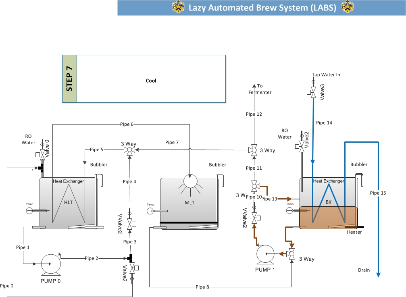This screenshot has height=297, width=406.
Task: Click the black tee junction below Valve 0
Action: click(41, 168)
